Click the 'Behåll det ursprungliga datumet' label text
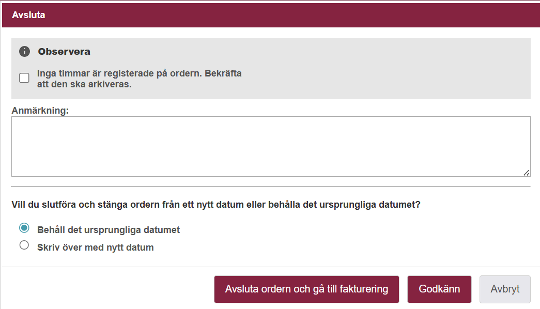 click(109, 230)
